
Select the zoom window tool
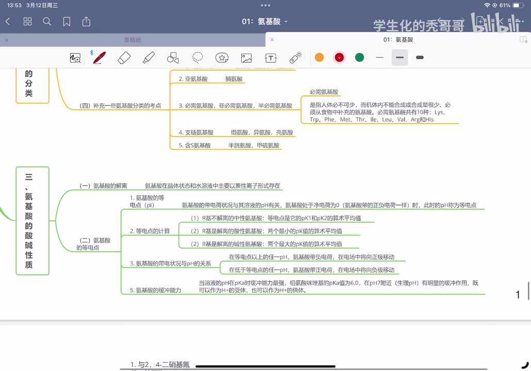coord(75,58)
